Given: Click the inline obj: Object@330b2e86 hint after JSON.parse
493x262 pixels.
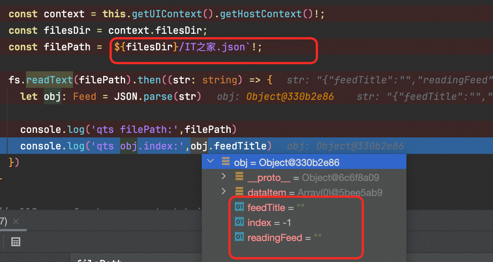Looking at the screenshot, I should pos(275,97).
